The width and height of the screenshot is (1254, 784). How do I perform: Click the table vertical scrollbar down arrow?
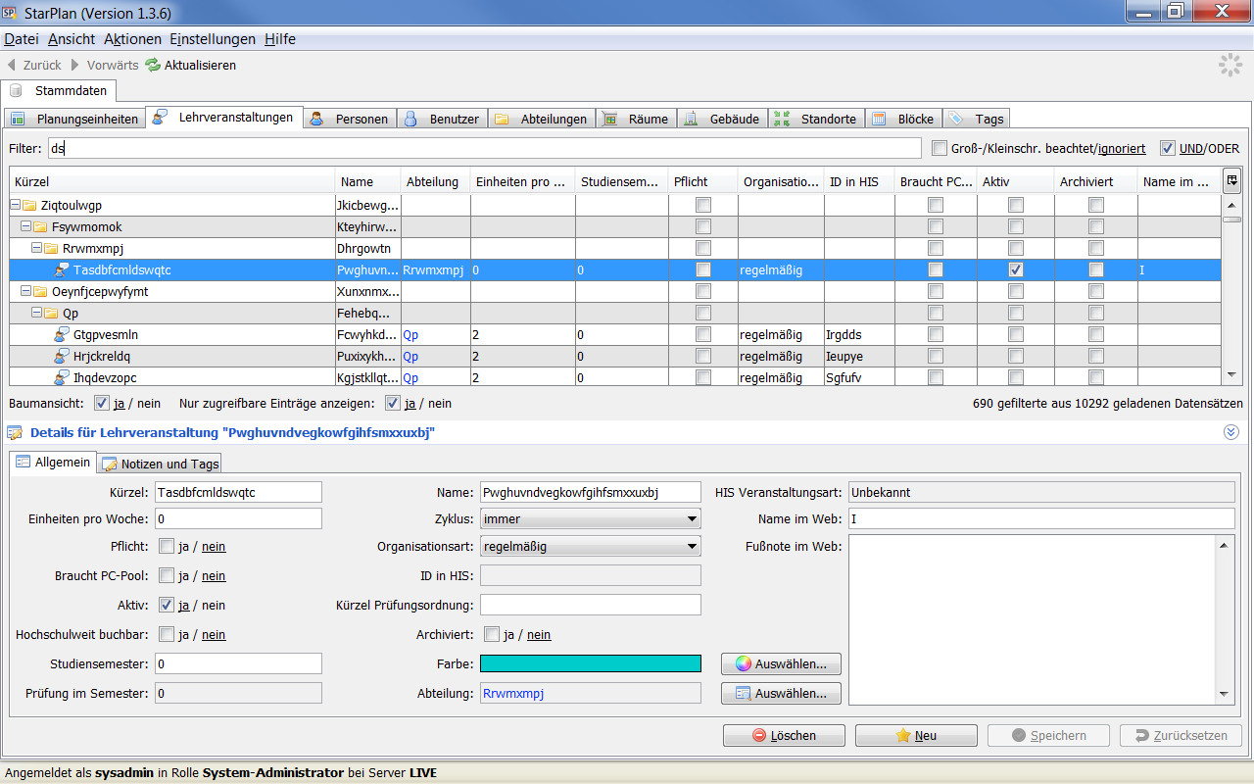pyautogui.click(x=1231, y=375)
